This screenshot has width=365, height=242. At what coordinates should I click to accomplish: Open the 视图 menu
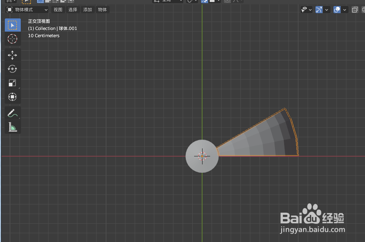tap(58, 9)
